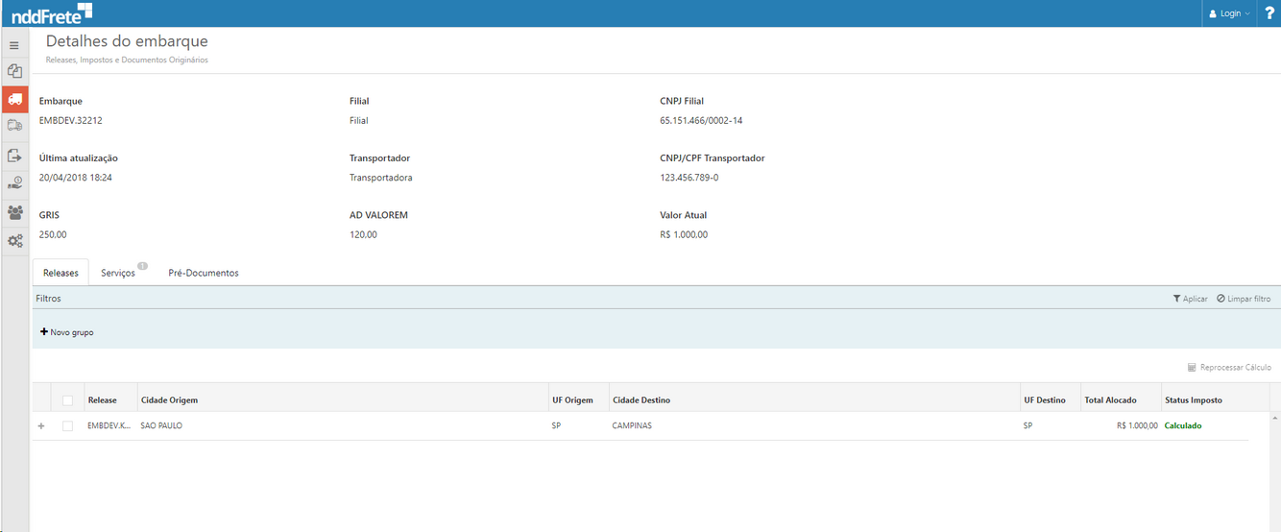The image size is (1281, 532).
Task: Click the outlined delivery truck sidebar icon
Action: pos(14,126)
